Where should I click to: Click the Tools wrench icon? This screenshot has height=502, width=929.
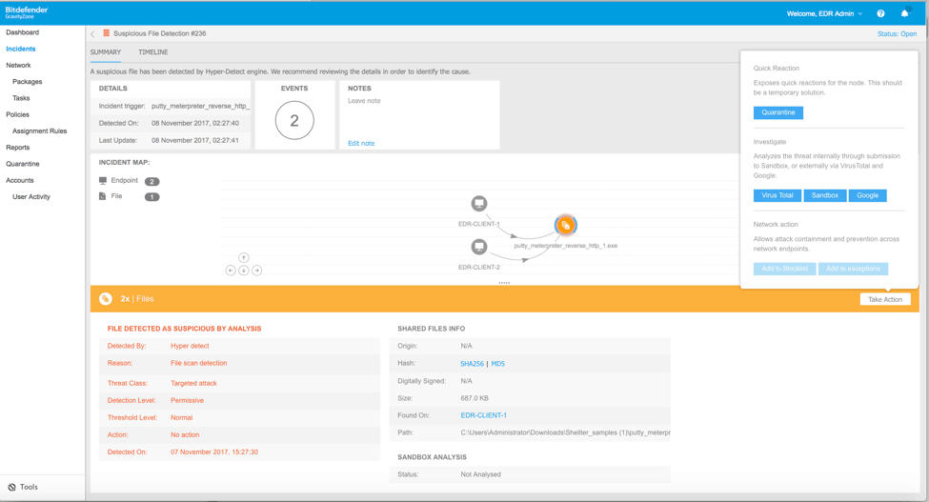(x=11, y=487)
